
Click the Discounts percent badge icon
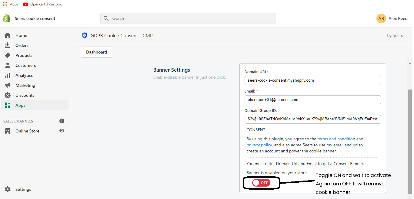[x=8, y=95]
